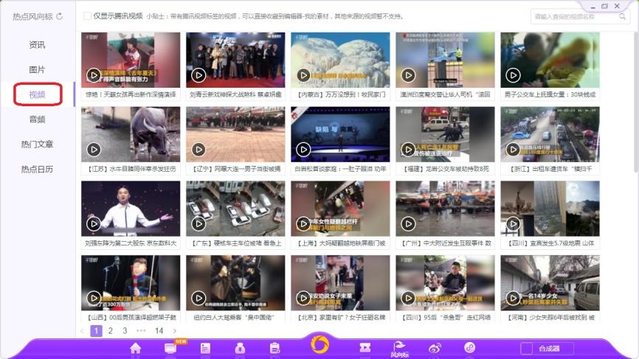
Task: Open the 热点日历 section
Action: coord(37,169)
